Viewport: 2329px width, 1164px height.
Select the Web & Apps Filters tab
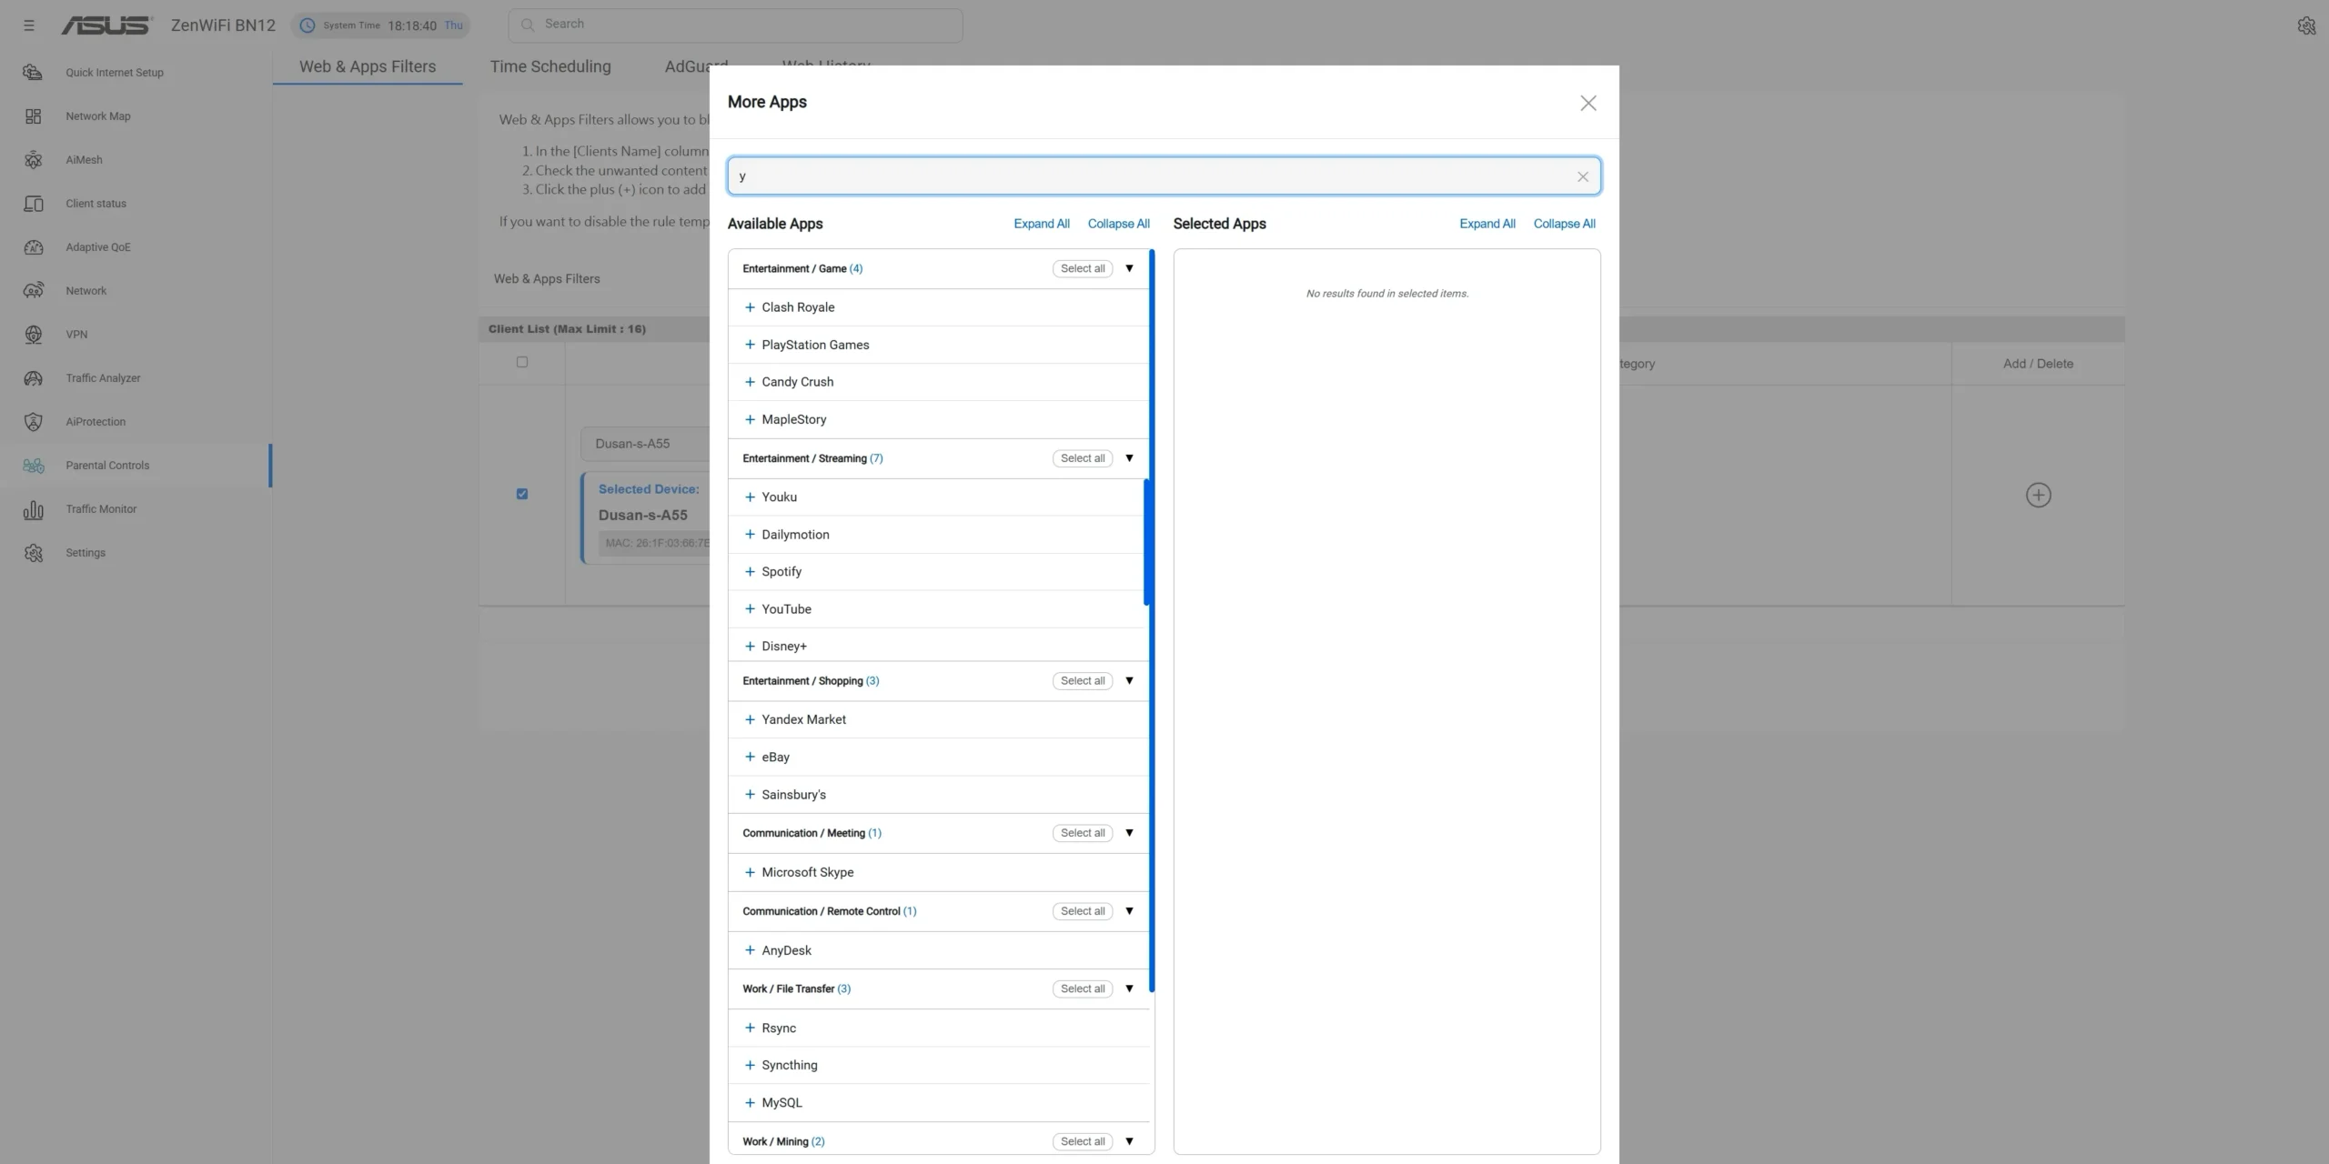pyautogui.click(x=368, y=66)
